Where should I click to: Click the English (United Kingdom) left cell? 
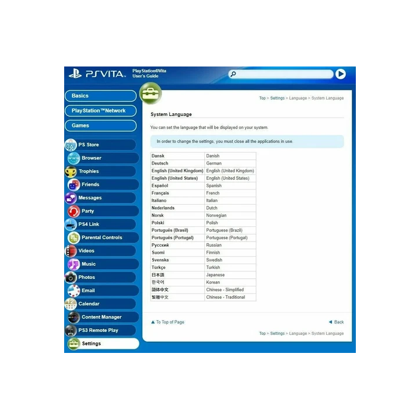coord(177,171)
